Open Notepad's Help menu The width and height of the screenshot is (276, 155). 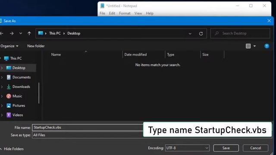click(x=150, y=13)
